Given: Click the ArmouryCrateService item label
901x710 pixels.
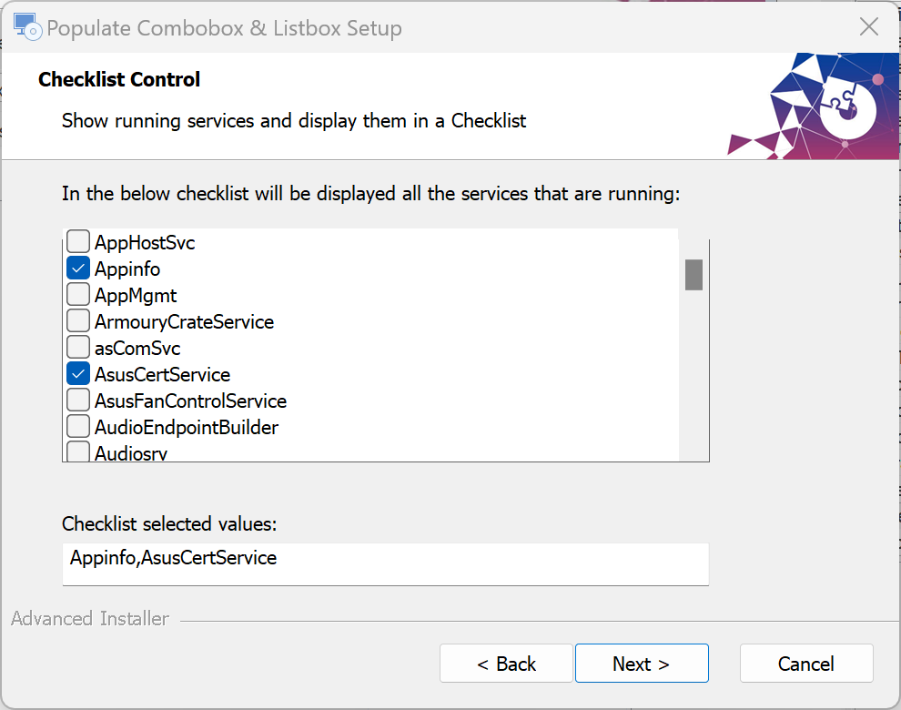Looking at the screenshot, I should (x=185, y=322).
